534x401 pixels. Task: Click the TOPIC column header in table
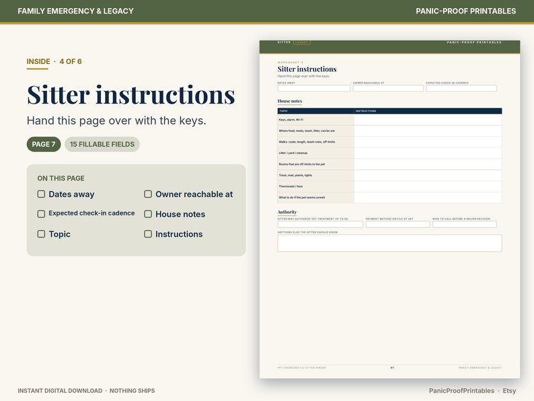click(x=283, y=111)
